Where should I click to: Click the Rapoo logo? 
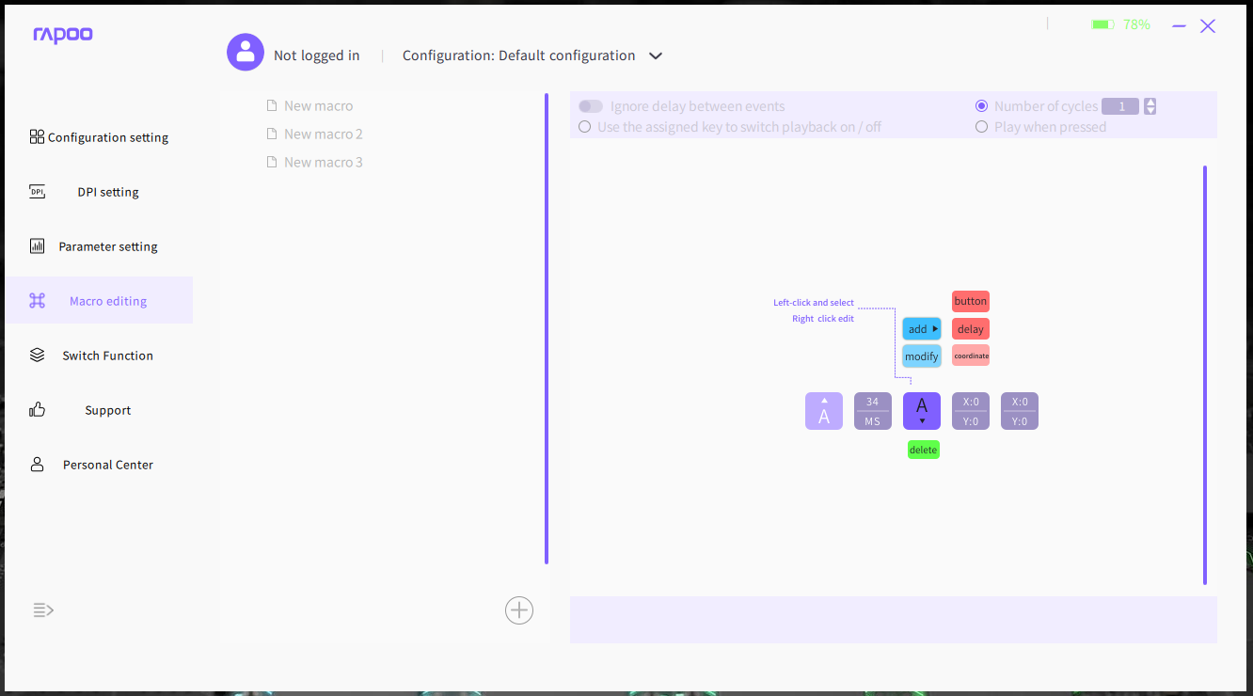tap(63, 36)
